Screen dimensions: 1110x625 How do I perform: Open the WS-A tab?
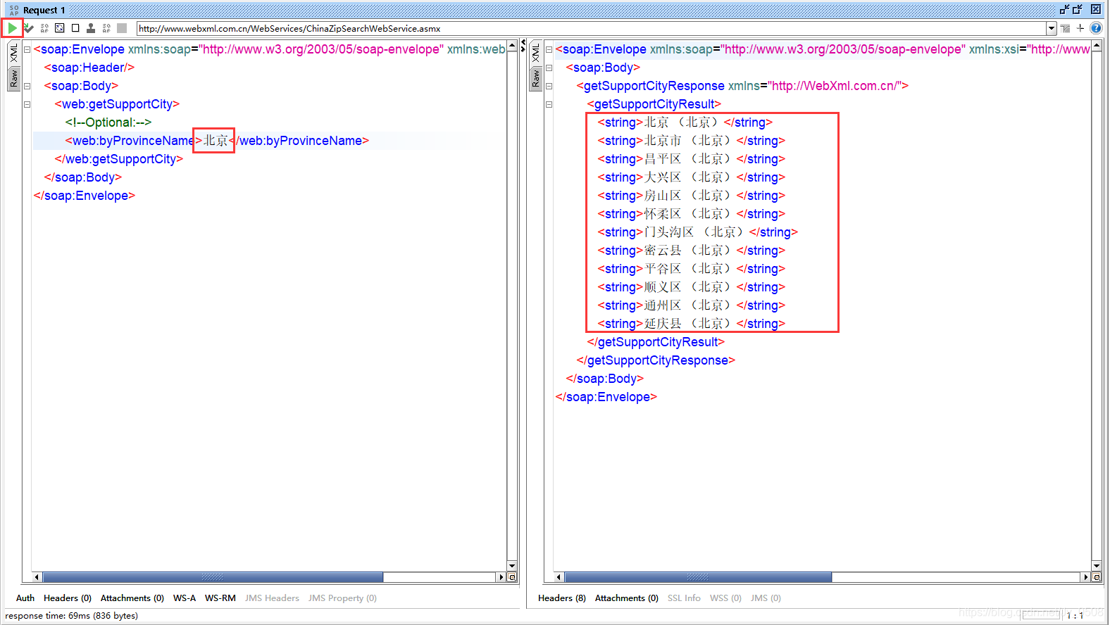(x=184, y=598)
